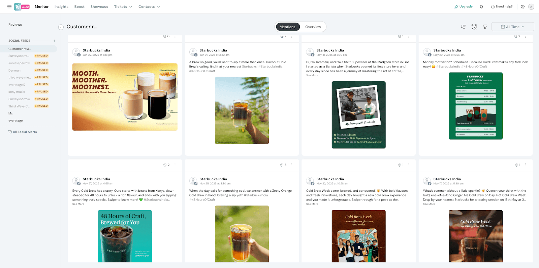Viewport: 539px width, 268px height.
Task: Switch to the Mentions view
Action: tap(287, 27)
